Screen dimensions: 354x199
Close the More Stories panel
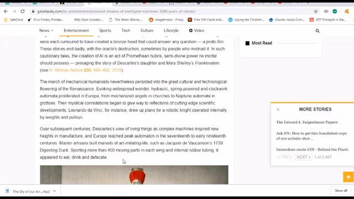(x=278, y=109)
